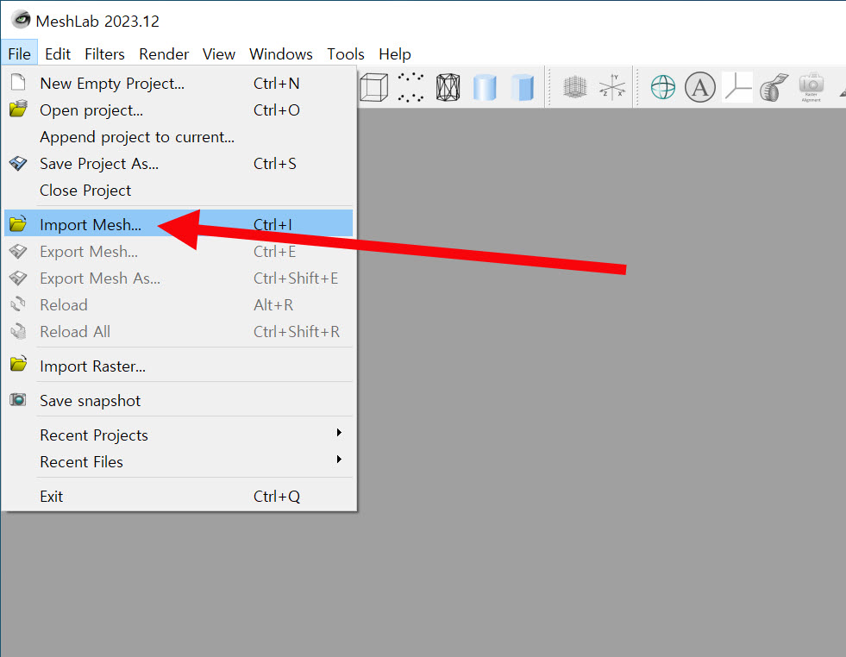Screen dimensions: 846x657
Task: Open the View menu
Action: (x=218, y=54)
